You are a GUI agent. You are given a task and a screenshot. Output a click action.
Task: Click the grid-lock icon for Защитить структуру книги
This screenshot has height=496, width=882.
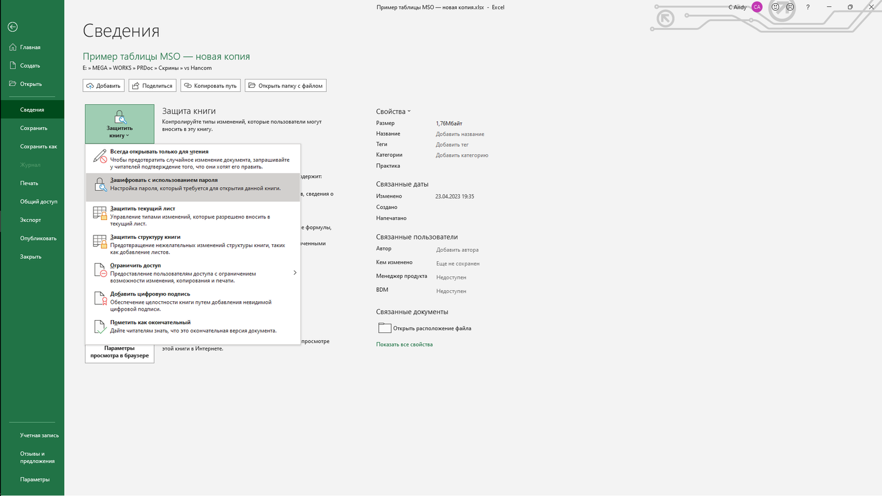tap(101, 241)
